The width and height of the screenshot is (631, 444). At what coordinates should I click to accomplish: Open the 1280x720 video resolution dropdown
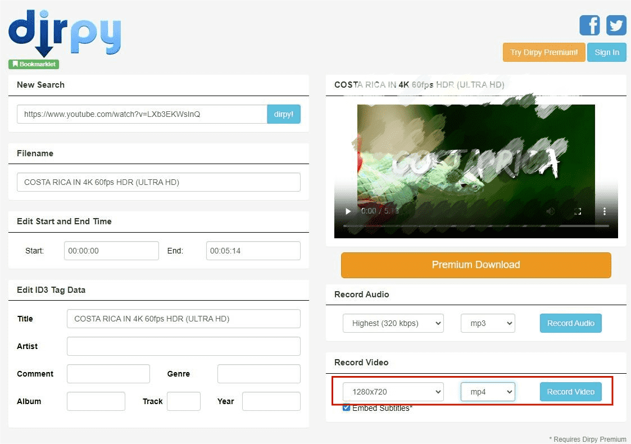coord(393,392)
